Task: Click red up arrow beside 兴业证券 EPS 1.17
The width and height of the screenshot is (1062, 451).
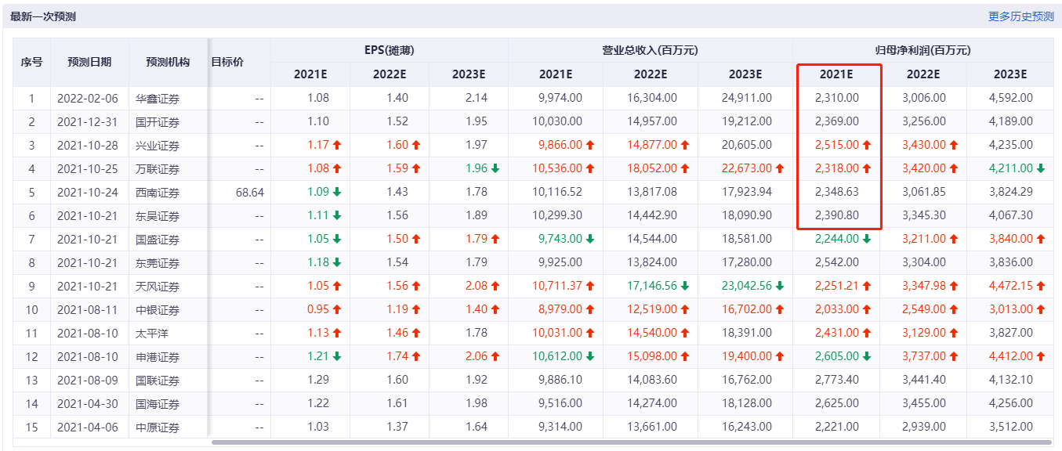Action: click(x=337, y=145)
